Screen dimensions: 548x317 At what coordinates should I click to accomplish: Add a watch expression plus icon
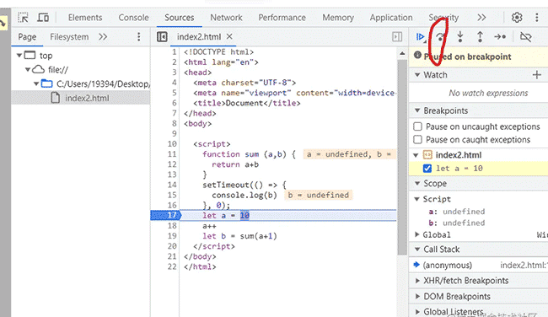(537, 75)
